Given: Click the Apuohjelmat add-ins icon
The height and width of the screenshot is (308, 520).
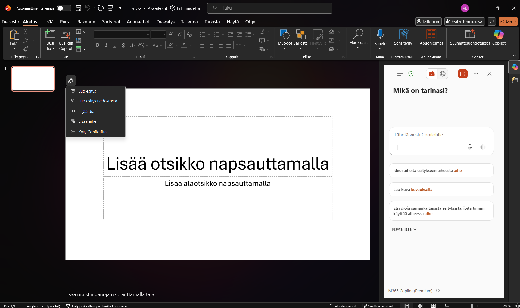Looking at the screenshot, I should 431,34.
